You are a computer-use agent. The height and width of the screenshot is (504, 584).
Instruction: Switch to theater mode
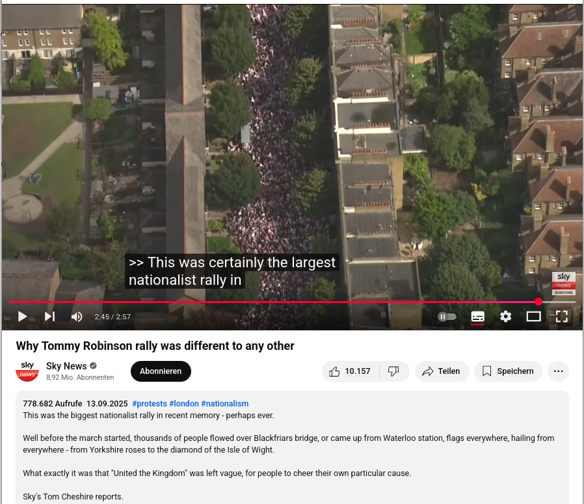point(533,317)
